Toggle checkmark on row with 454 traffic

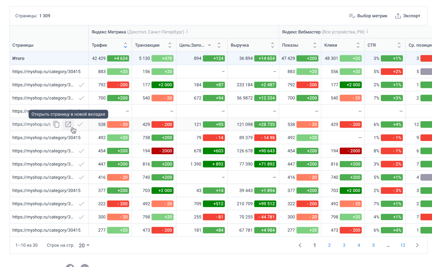point(81,151)
